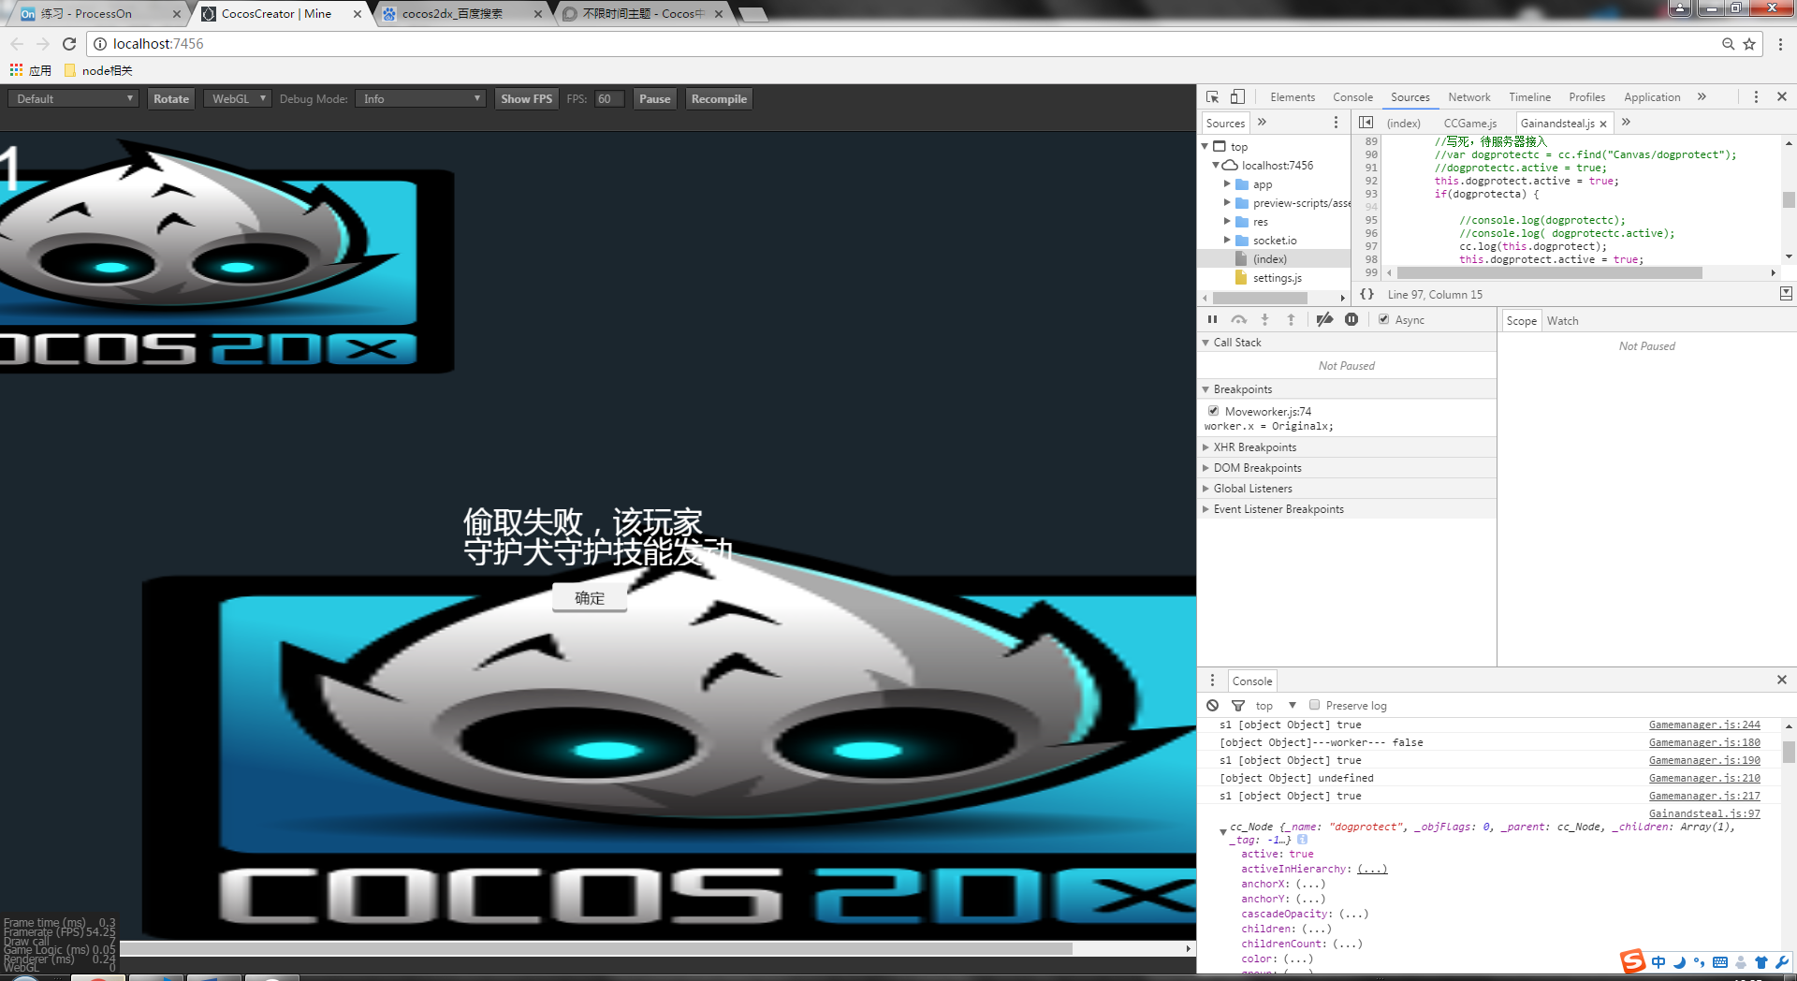Enable Preserve log checkbox

coord(1315,706)
